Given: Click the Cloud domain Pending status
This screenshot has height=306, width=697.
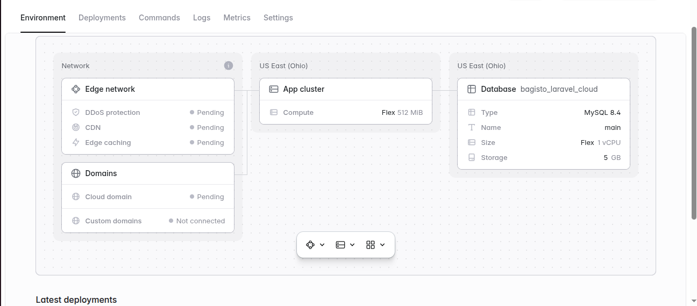Looking at the screenshot, I should pyautogui.click(x=207, y=197).
